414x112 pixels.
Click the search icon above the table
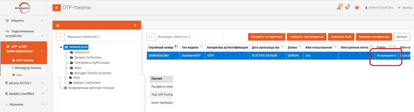(x=151, y=37)
